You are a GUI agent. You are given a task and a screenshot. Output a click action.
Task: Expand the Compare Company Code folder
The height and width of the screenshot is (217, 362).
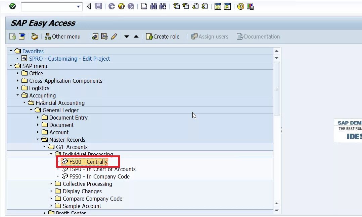click(x=51, y=198)
